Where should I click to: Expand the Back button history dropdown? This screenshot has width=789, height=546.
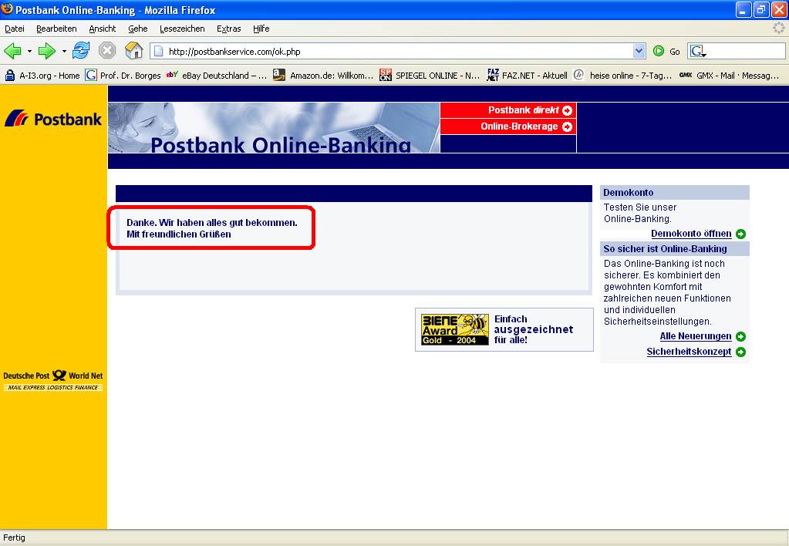(x=29, y=52)
